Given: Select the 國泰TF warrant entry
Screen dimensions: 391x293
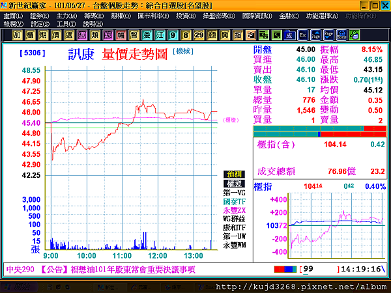Looking at the screenshot, I should click(x=234, y=202).
